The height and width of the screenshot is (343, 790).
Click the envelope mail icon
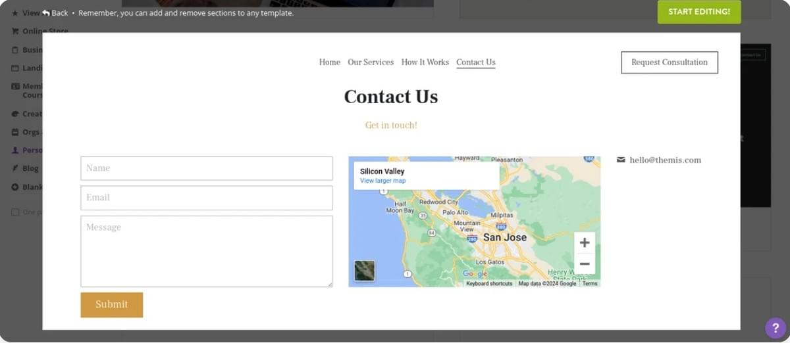point(621,160)
